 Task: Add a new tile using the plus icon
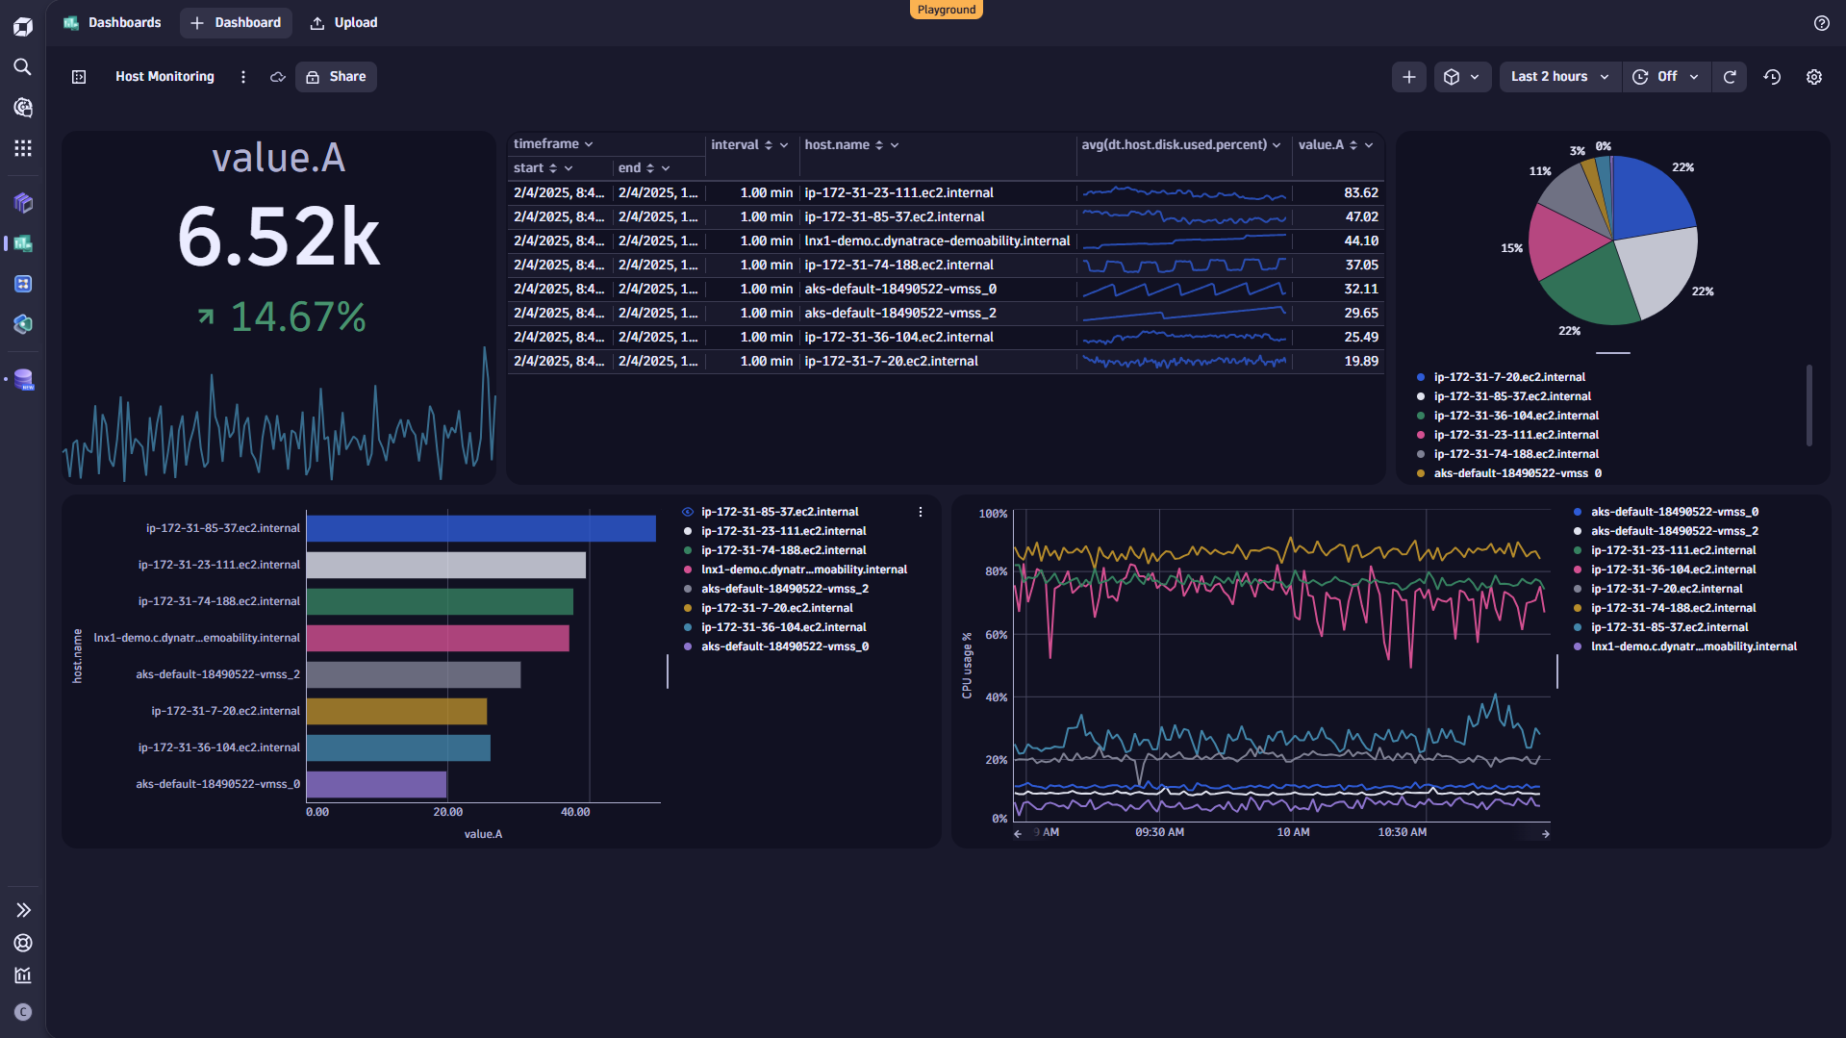[x=1408, y=76]
